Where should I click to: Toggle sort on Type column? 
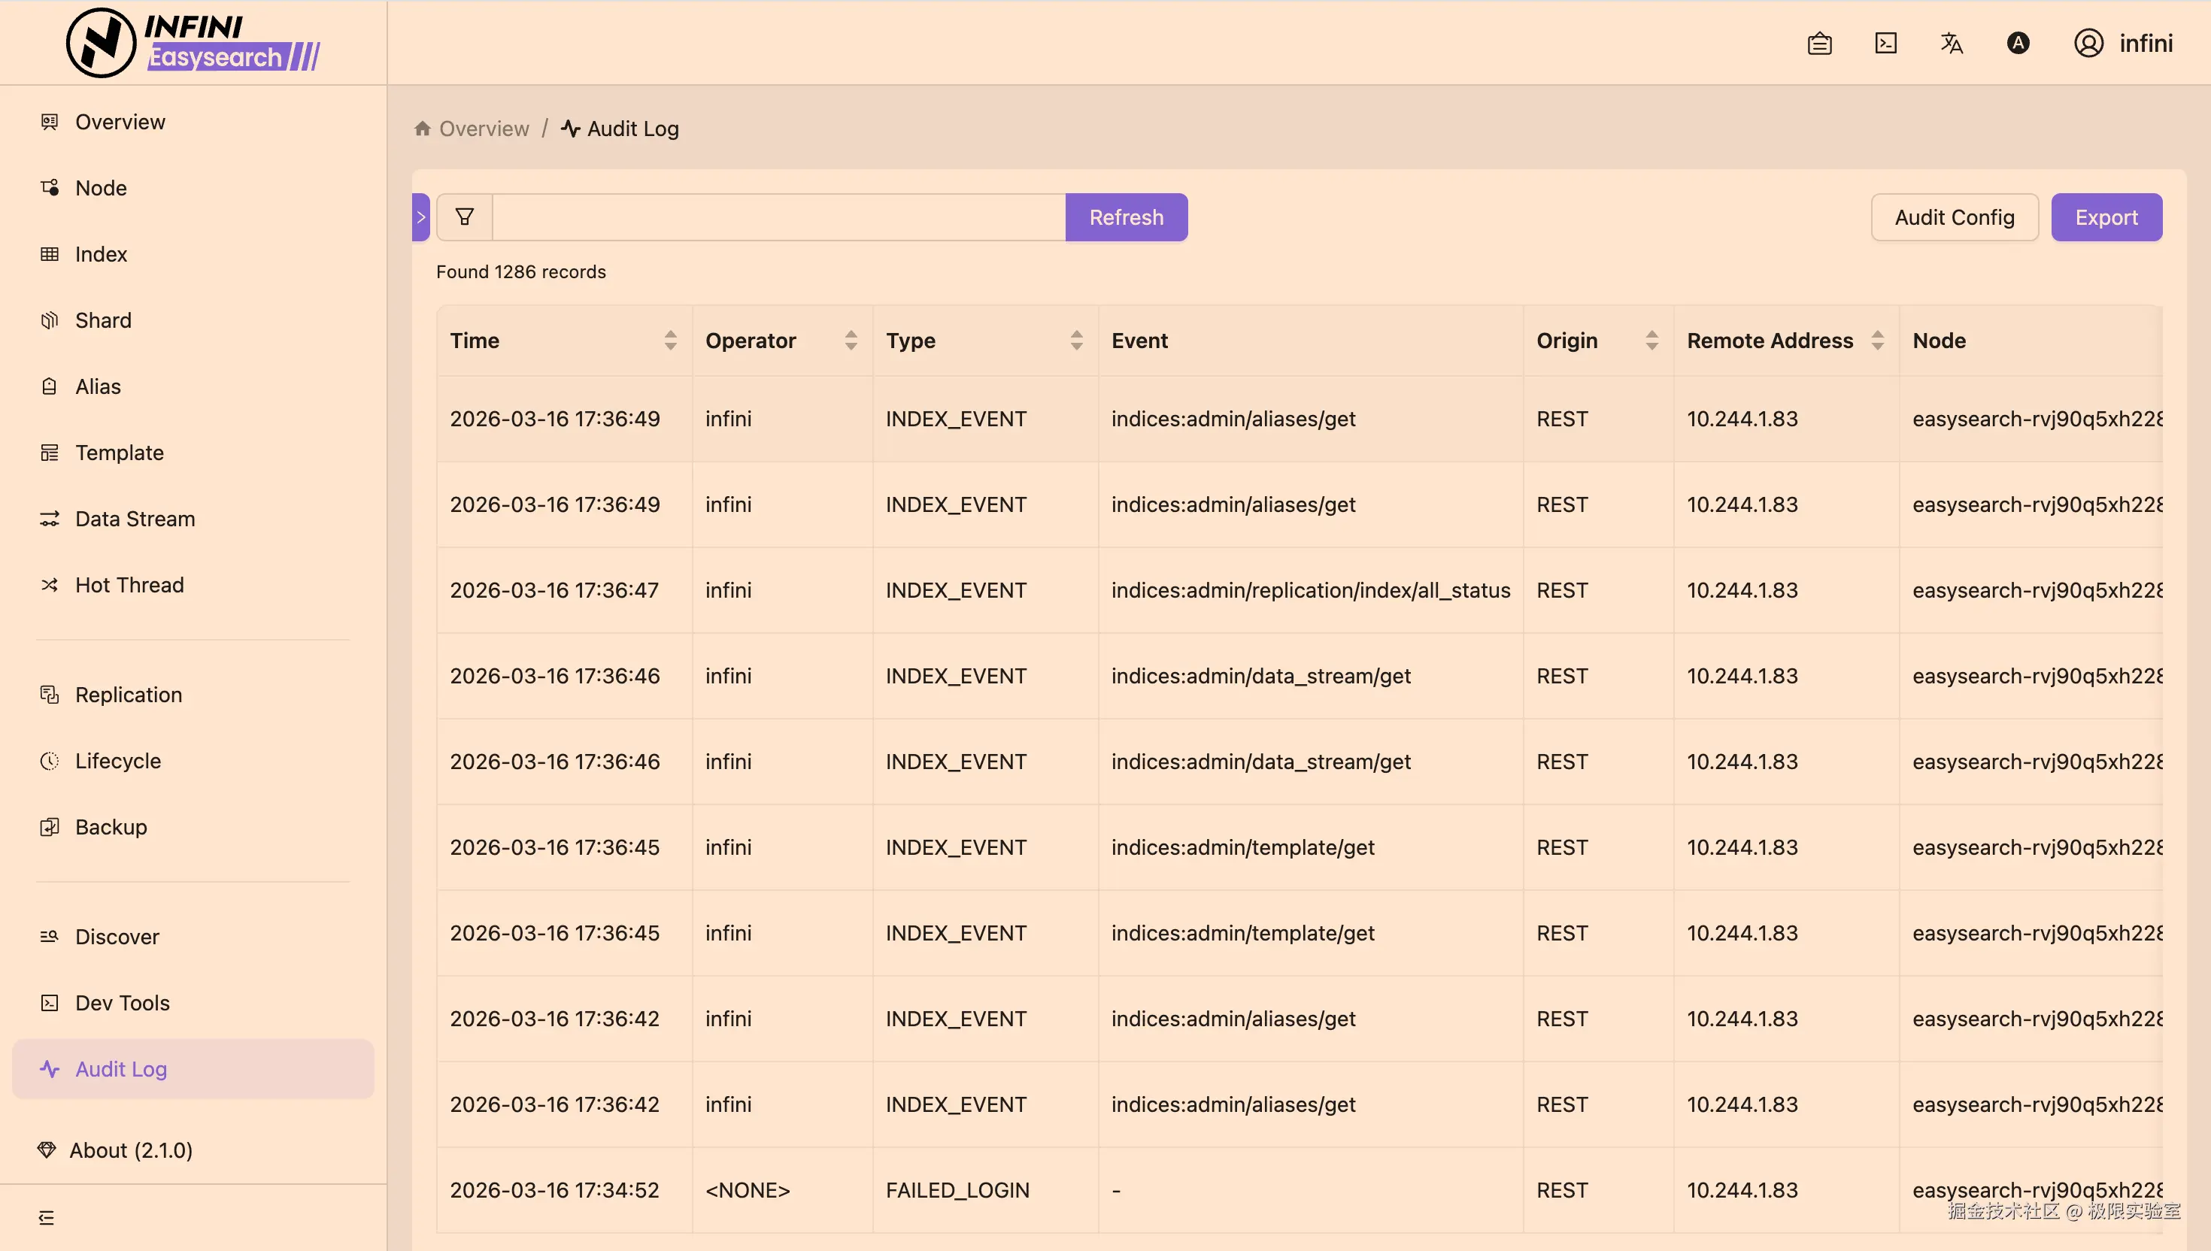point(1077,341)
